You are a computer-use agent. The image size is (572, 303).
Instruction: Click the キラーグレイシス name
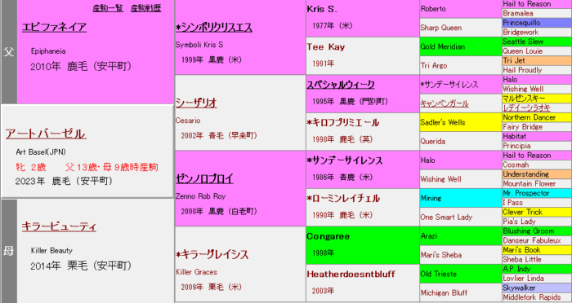(x=212, y=255)
